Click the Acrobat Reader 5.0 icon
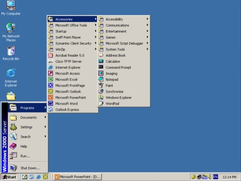The image size is (241, 181). [x=51, y=55]
